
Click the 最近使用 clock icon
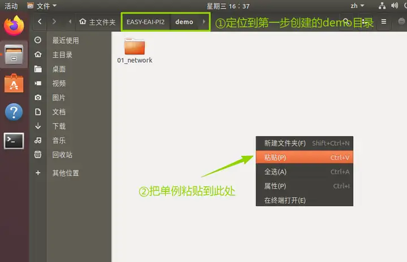point(38,40)
